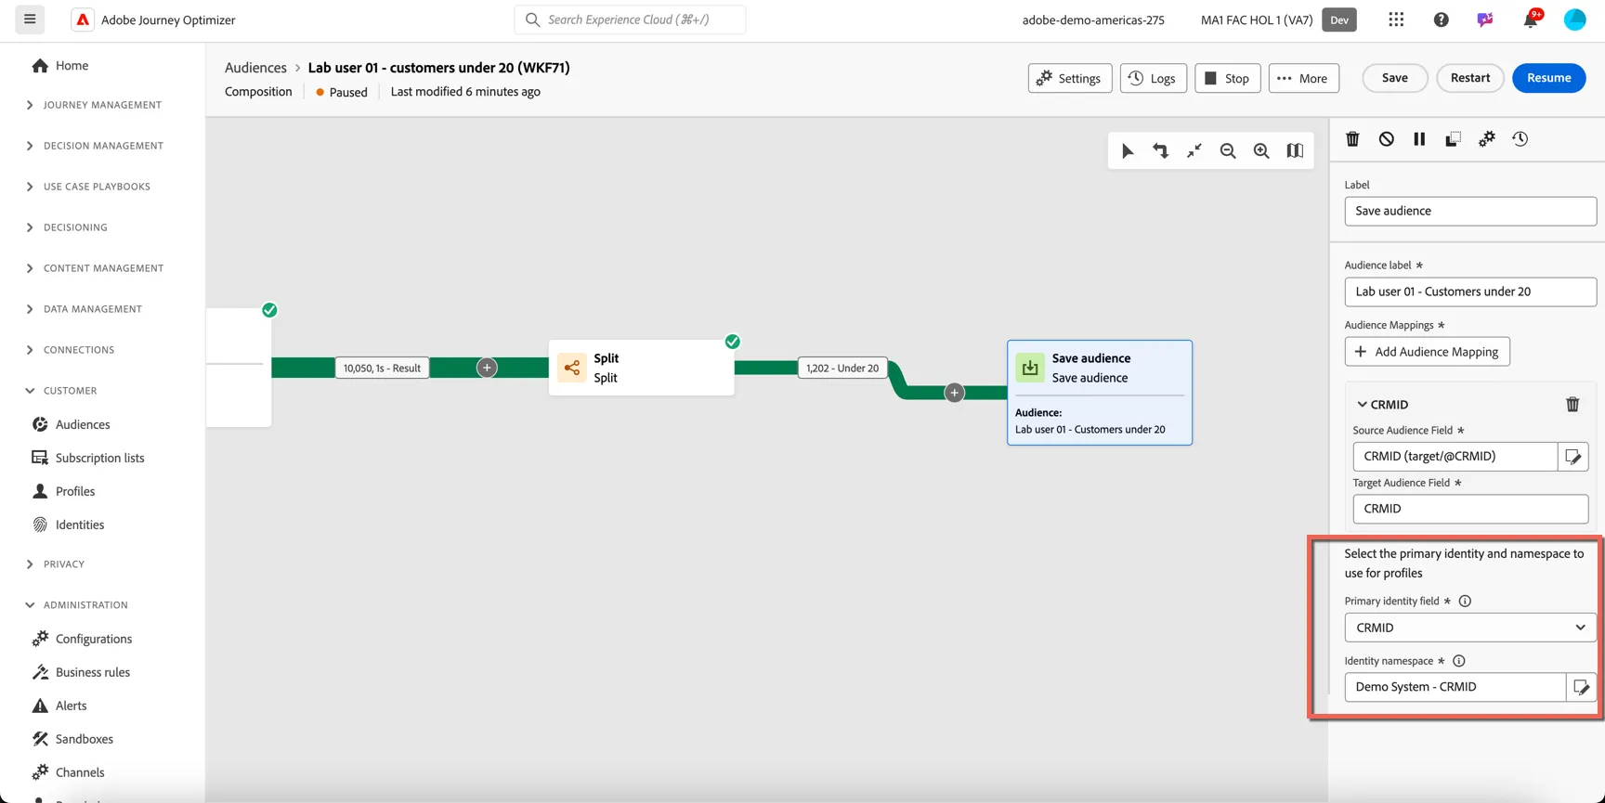Edit the Source Audience Field expression
Screen dimensions: 1605x803
coord(1572,457)
